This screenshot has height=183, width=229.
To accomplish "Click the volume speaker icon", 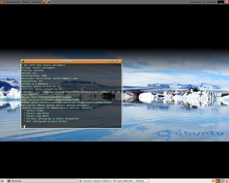I will (x=189, y=2).
